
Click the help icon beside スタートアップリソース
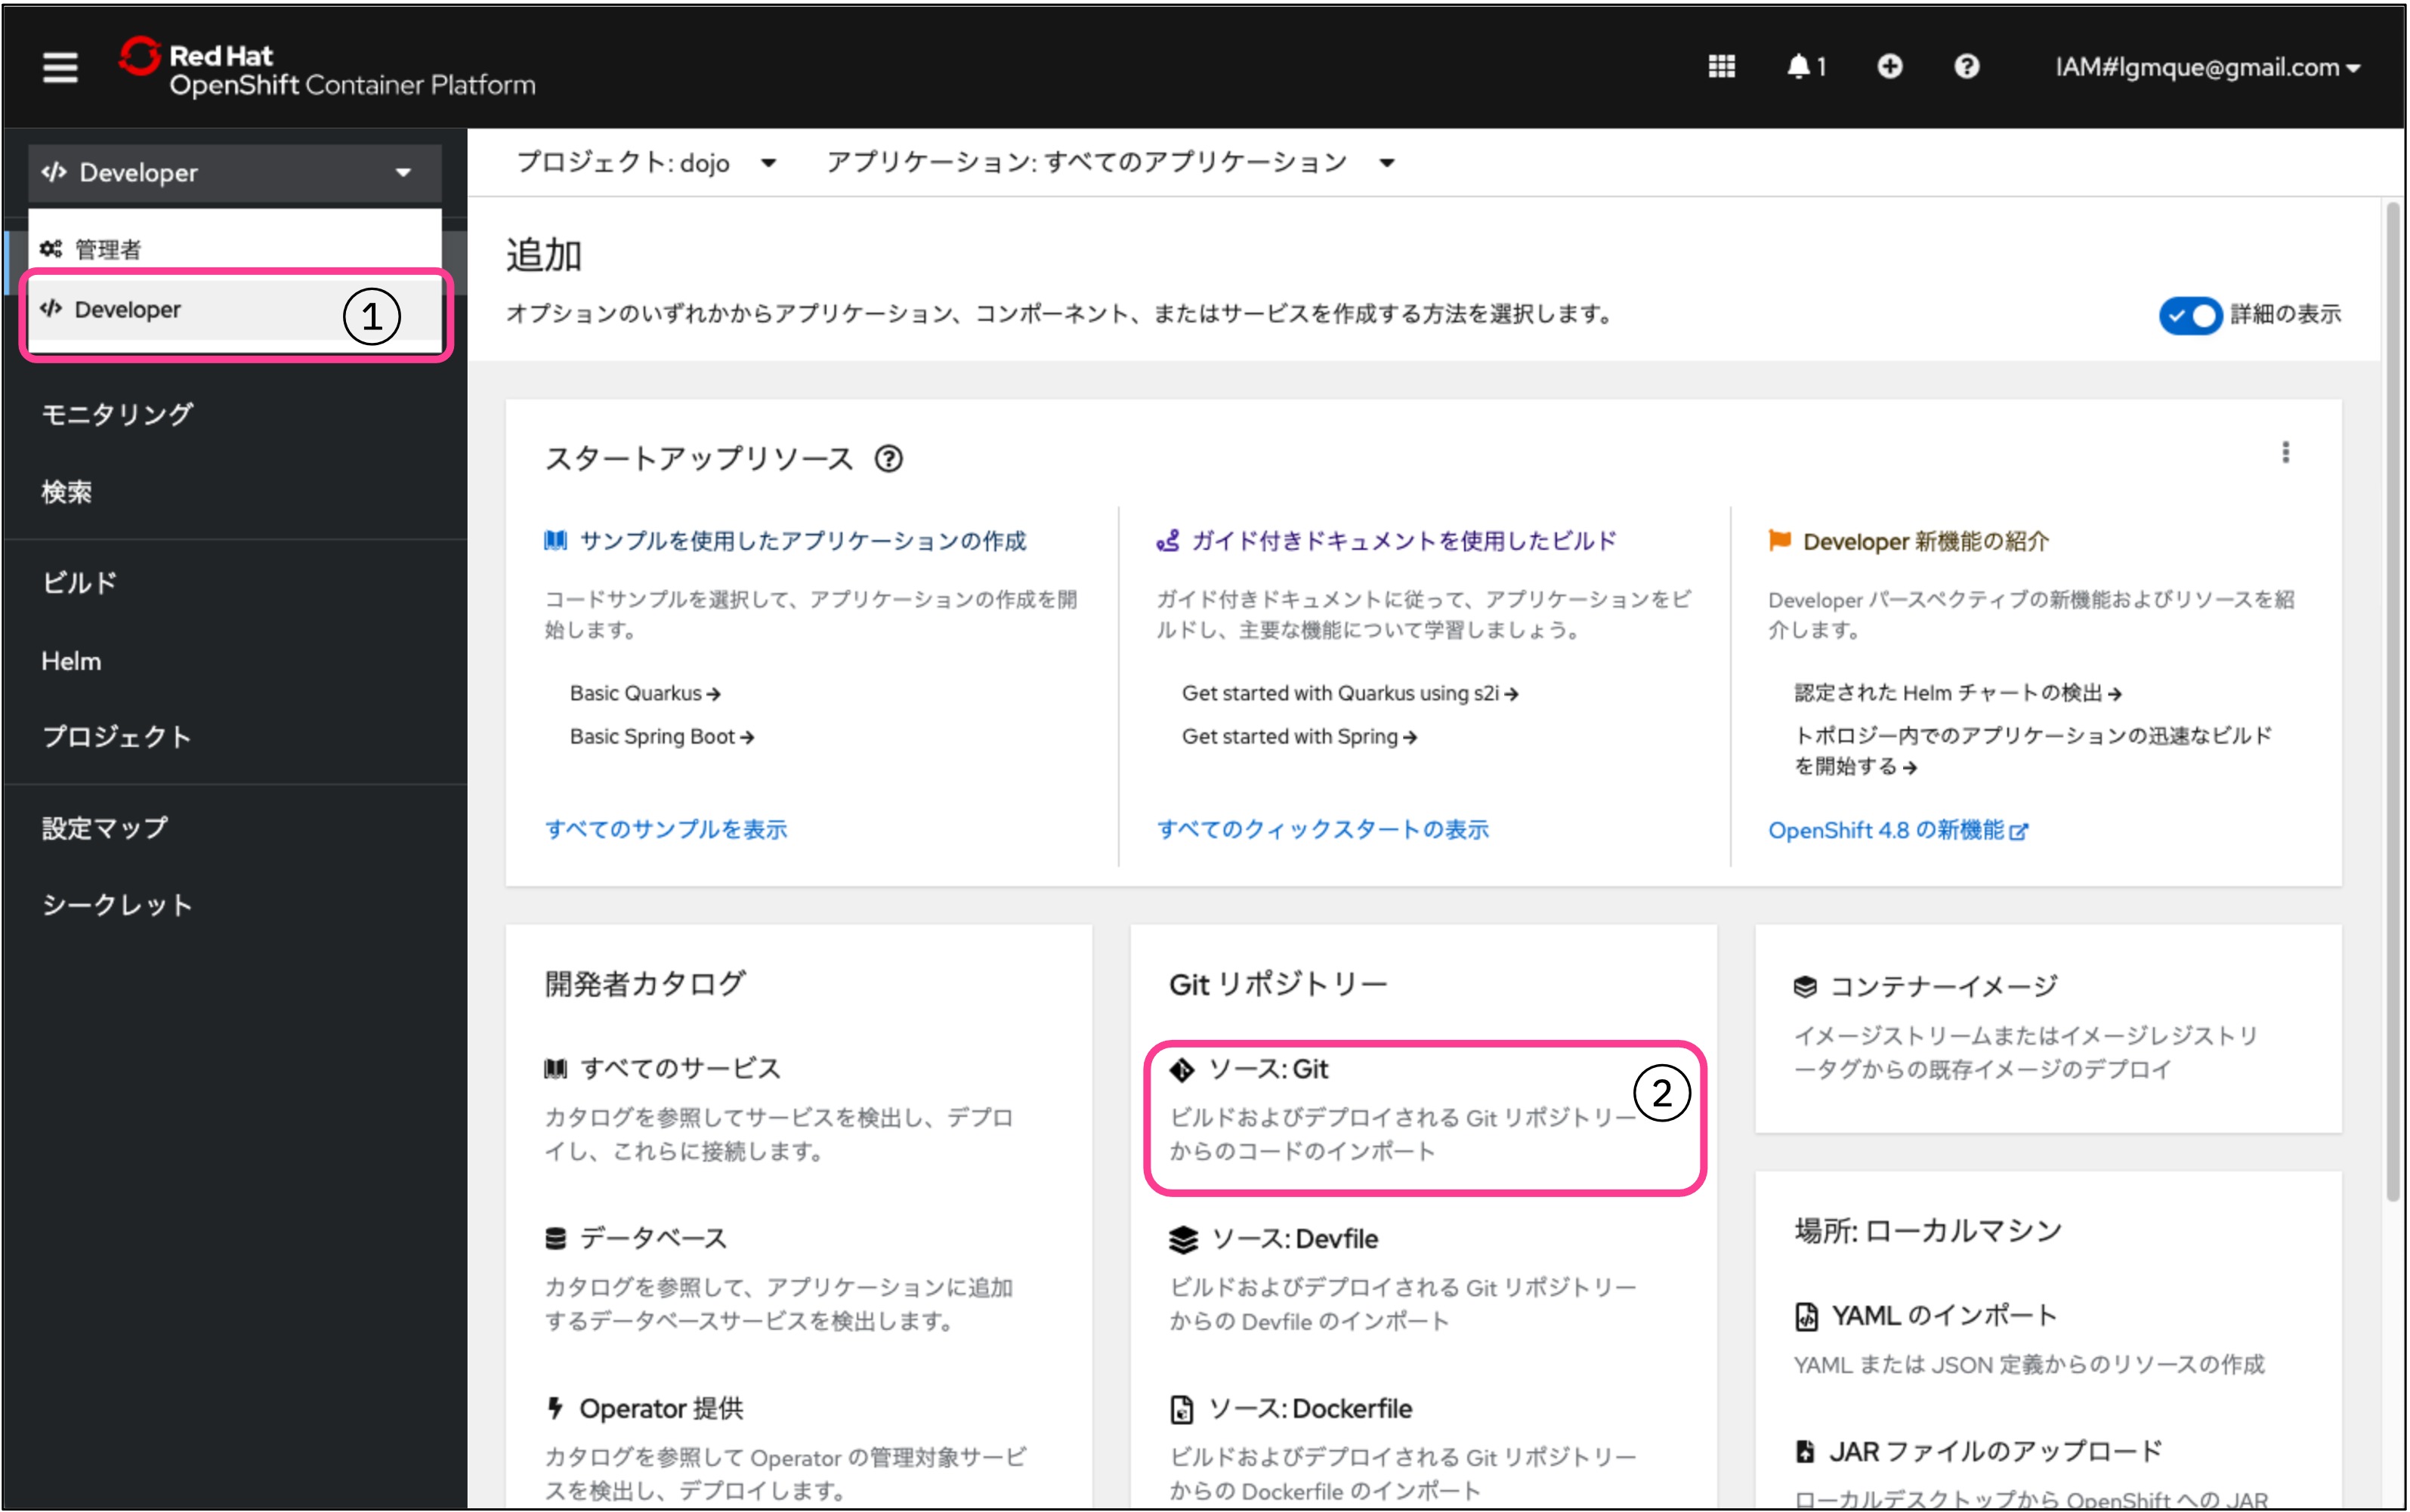pyautogui.click(x=888, y=459)
